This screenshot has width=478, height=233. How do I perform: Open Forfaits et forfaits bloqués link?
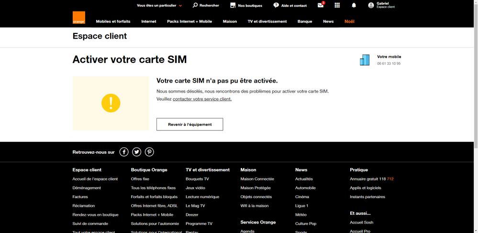[x=154, y=197]
